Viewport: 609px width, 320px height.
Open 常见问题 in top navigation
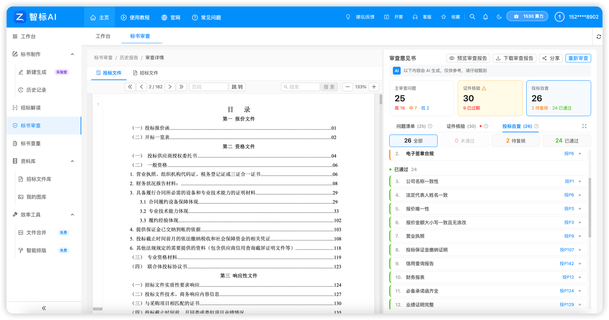pyautogui.click(x=206, y=17)
